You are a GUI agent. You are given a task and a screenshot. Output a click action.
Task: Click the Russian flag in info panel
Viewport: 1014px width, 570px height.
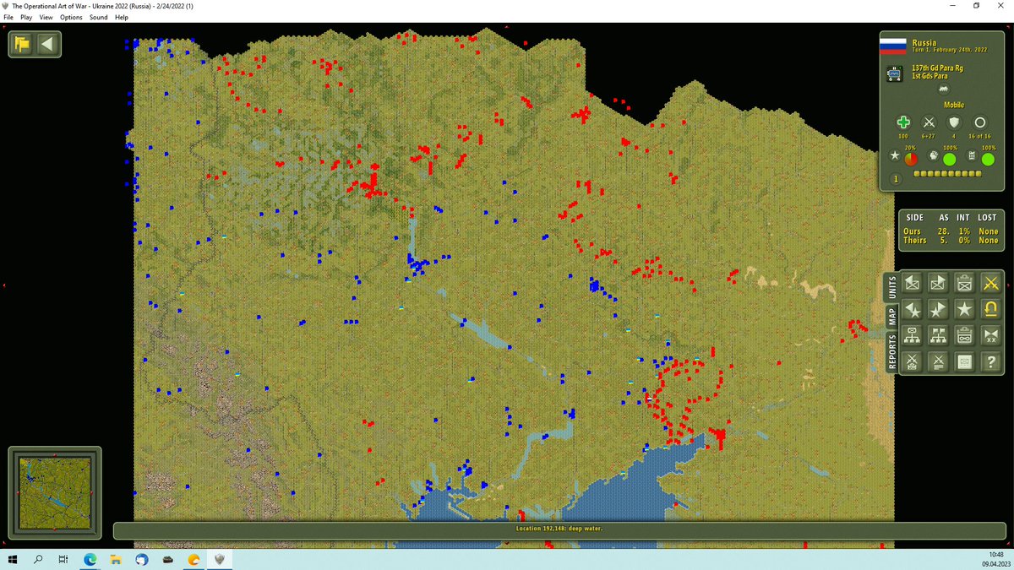click(x=893, y=46)
